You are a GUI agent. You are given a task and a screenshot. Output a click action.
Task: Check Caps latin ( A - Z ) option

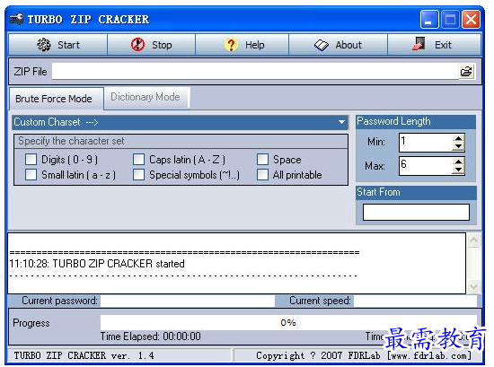(138, 159)
